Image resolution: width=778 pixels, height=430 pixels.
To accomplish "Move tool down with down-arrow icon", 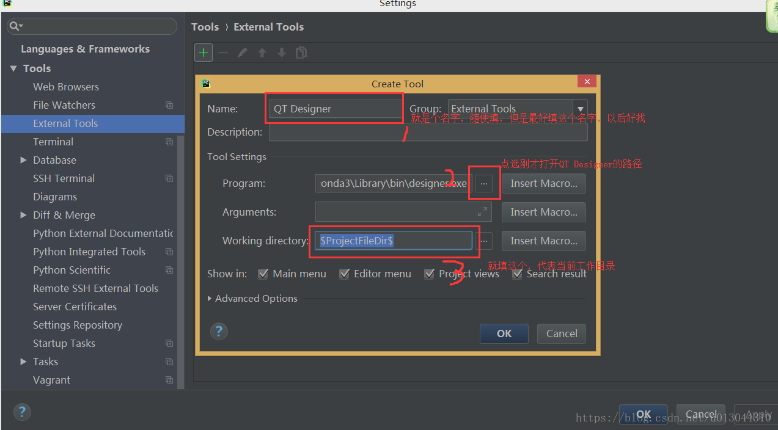I will coord(281,53).
